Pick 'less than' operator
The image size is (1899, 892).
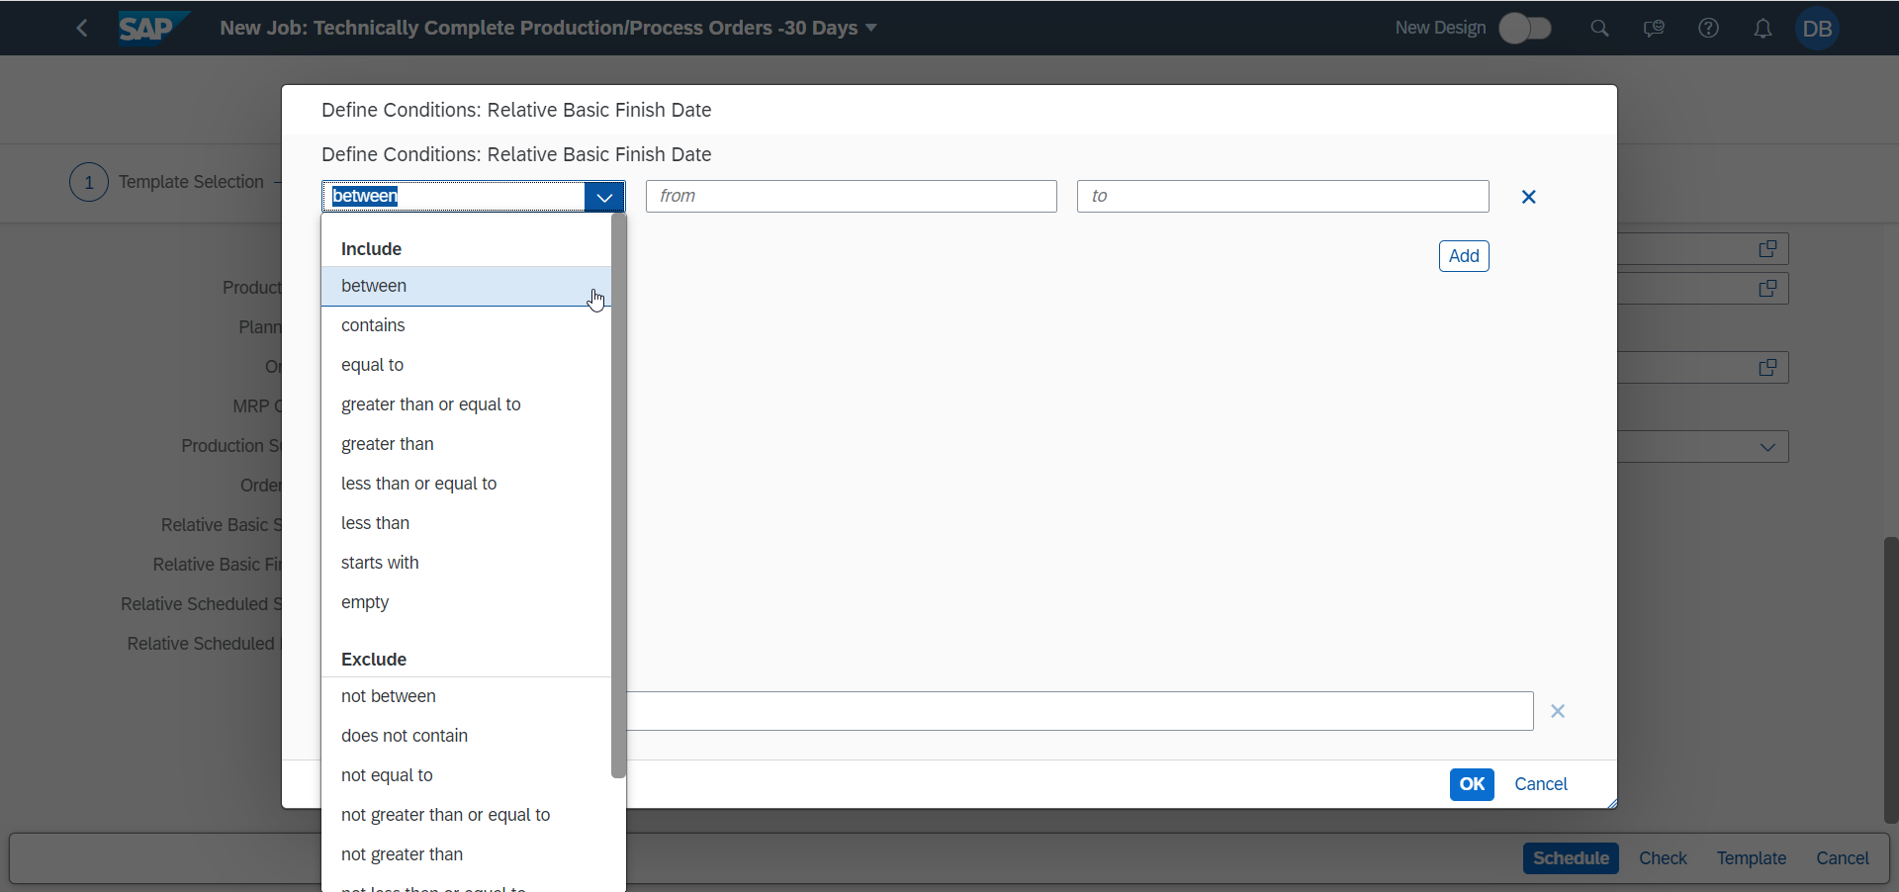(466, 523)
